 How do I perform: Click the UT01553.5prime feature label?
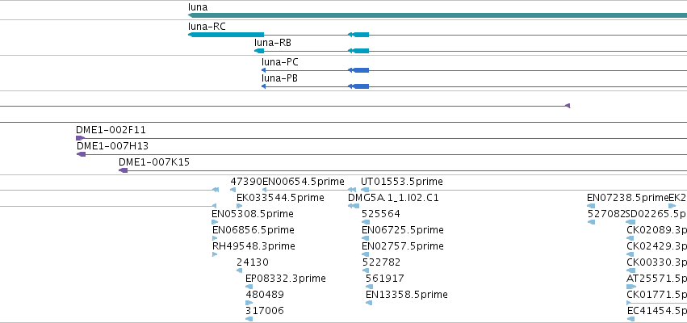pyautogui.click(x=402, y=182)
